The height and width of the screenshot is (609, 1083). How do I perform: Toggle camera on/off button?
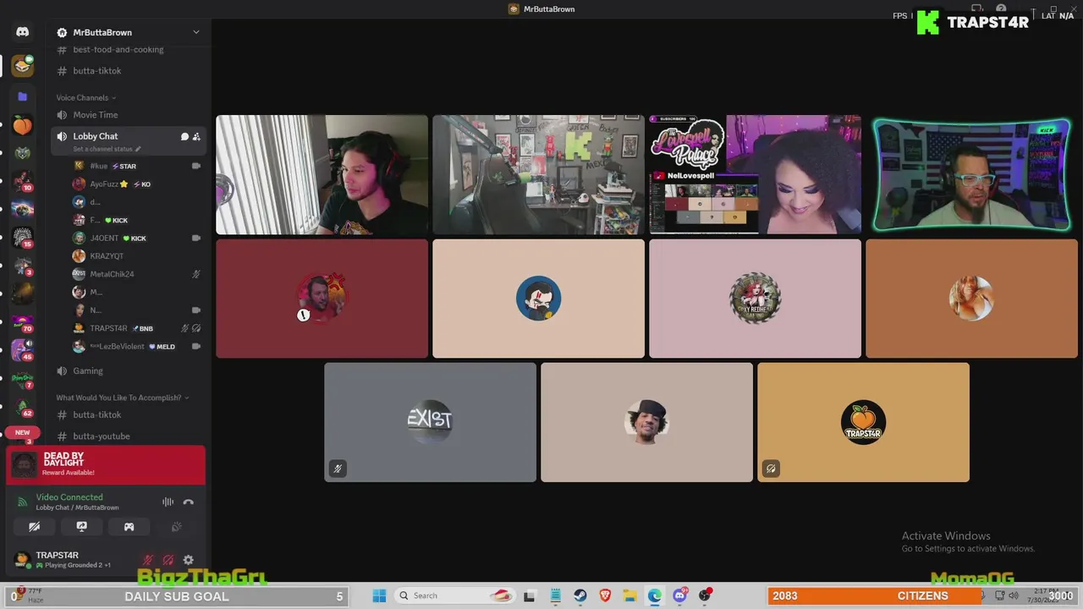click(x=34, y=526)
